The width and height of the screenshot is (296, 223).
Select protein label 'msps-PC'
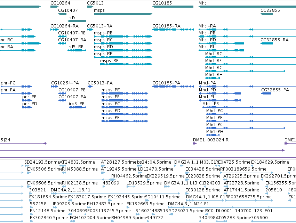[x=111, y=104]
